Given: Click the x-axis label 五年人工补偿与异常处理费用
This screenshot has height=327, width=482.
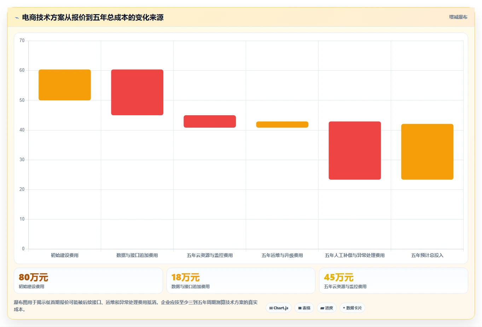Looking at the screenshot, I should pos(355,255).
